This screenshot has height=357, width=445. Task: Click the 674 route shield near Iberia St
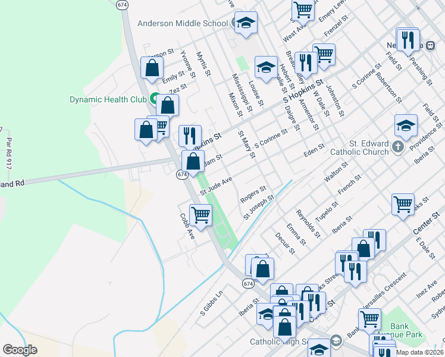(248, 283)
